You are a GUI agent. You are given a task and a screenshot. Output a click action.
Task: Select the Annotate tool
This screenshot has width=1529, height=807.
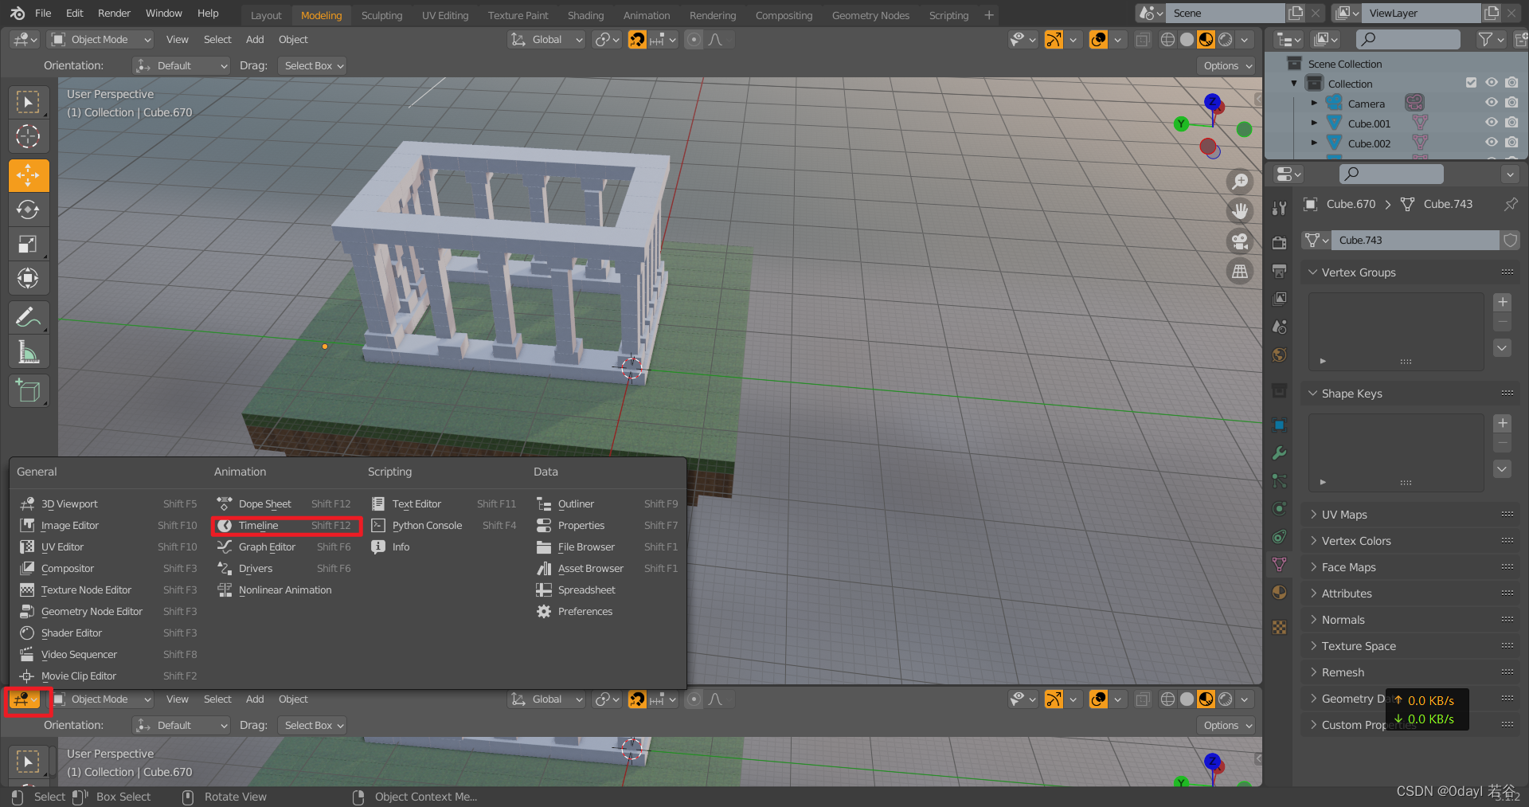pos(28,316)
